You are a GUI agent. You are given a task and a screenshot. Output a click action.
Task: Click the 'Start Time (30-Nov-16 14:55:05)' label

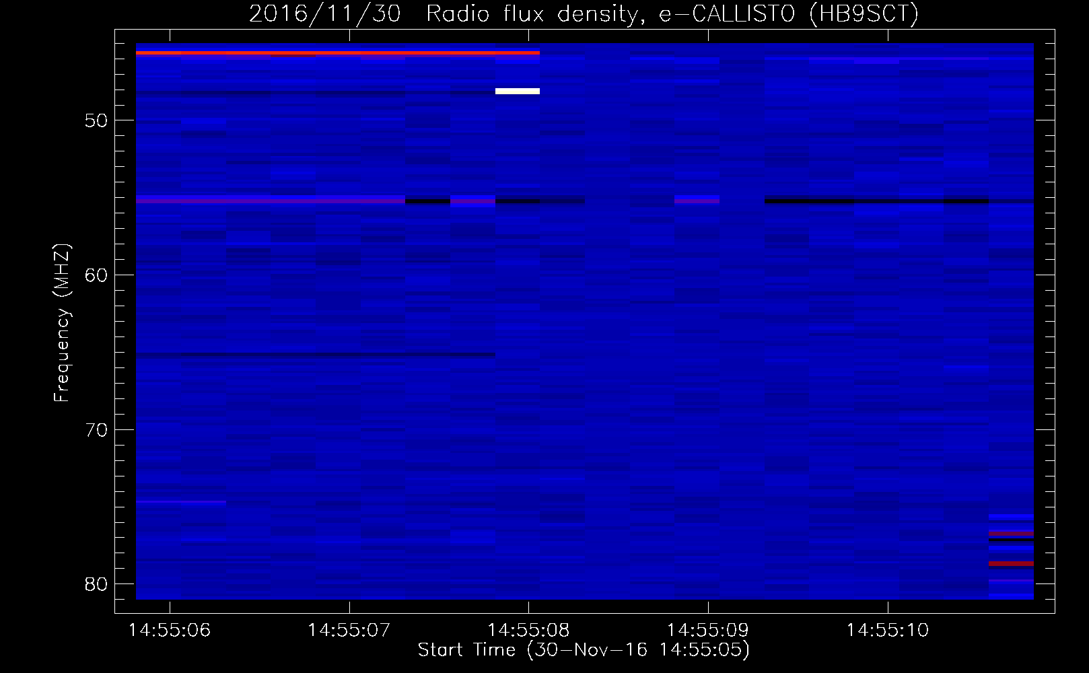tap(584, 650)
